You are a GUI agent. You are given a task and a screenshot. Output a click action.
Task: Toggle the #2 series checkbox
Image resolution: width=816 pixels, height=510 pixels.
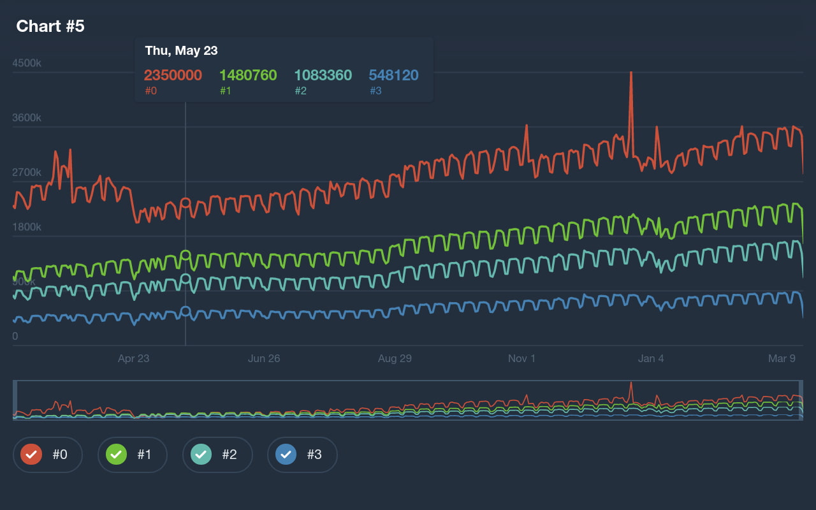point(217,455)
